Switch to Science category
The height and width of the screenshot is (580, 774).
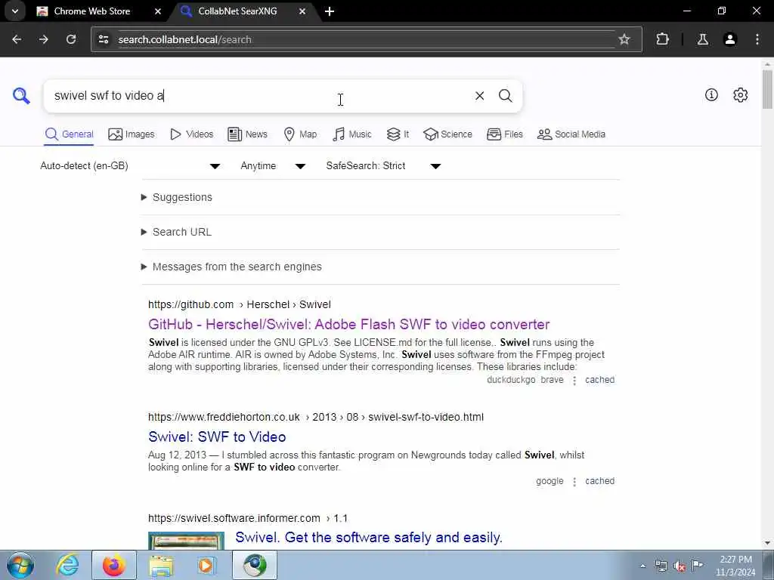pyautogui.click(x=447, y=134)
